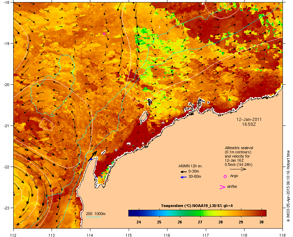This screenshot has height=237, width=293.
Task: Click the '0-30m' depth label
Action: pos(194,171)
